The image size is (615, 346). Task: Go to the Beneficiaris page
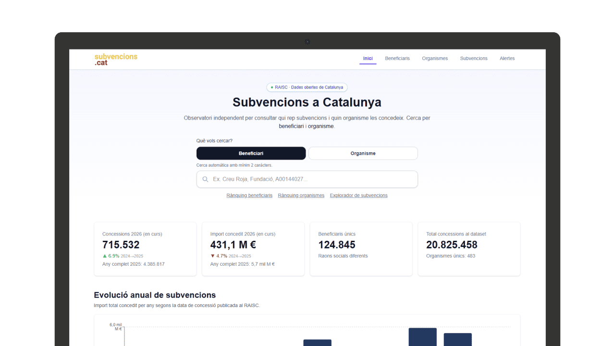(397, 59)
